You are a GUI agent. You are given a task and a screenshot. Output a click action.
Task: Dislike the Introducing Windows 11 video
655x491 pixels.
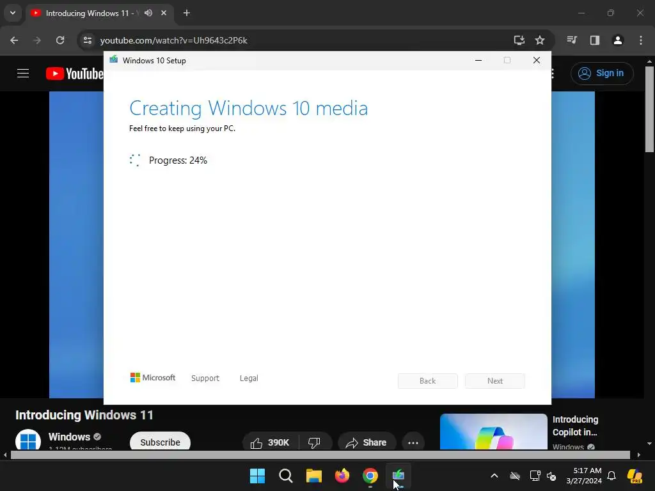[314, 442]
